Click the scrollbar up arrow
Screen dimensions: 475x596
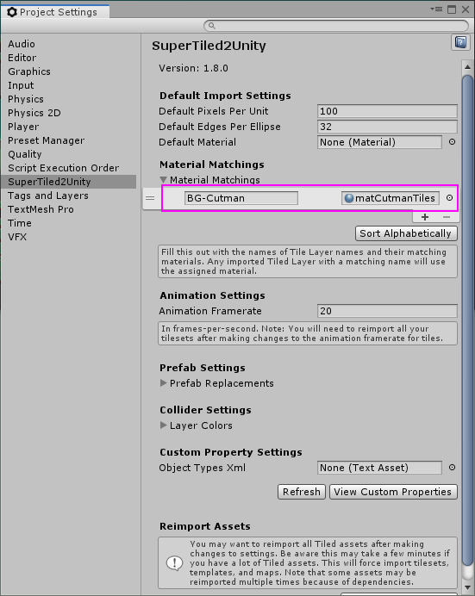468,67
